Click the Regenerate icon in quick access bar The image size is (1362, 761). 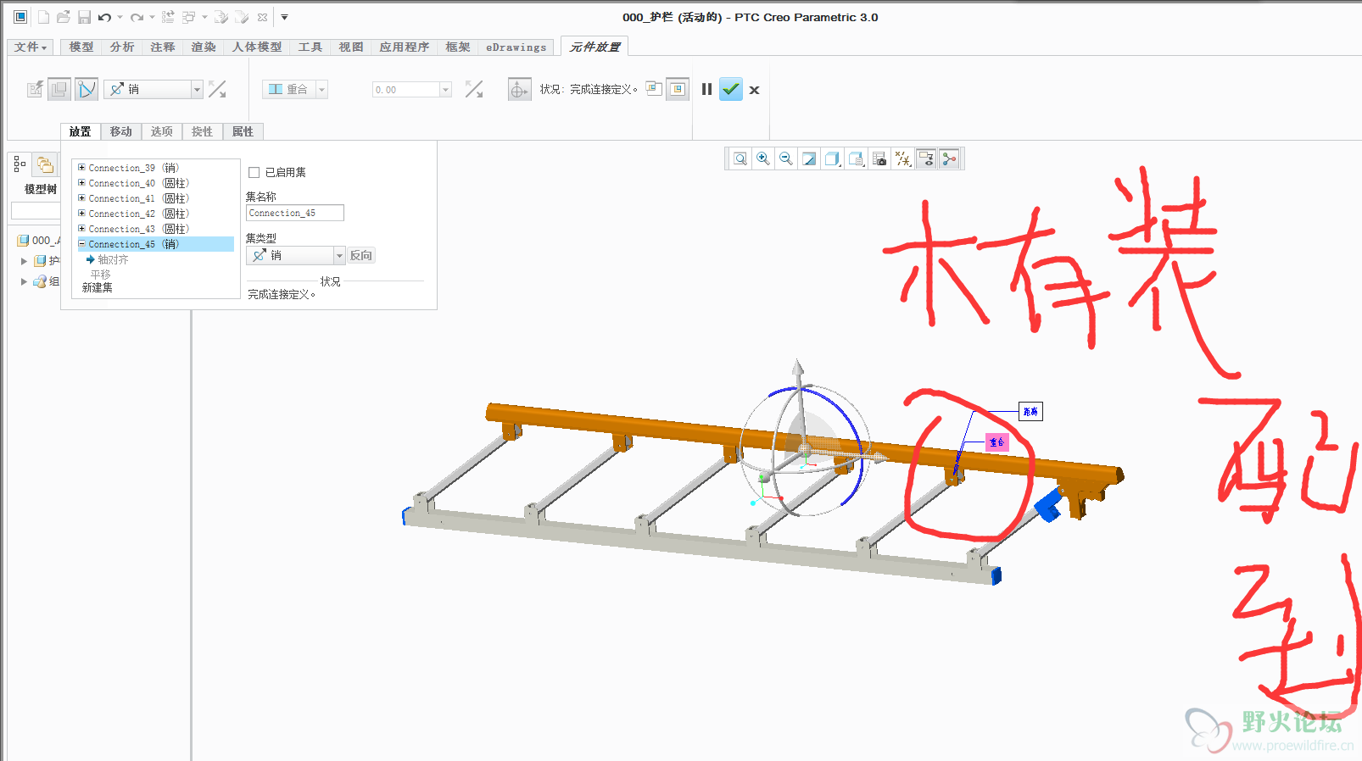click(x=168, y=17)
